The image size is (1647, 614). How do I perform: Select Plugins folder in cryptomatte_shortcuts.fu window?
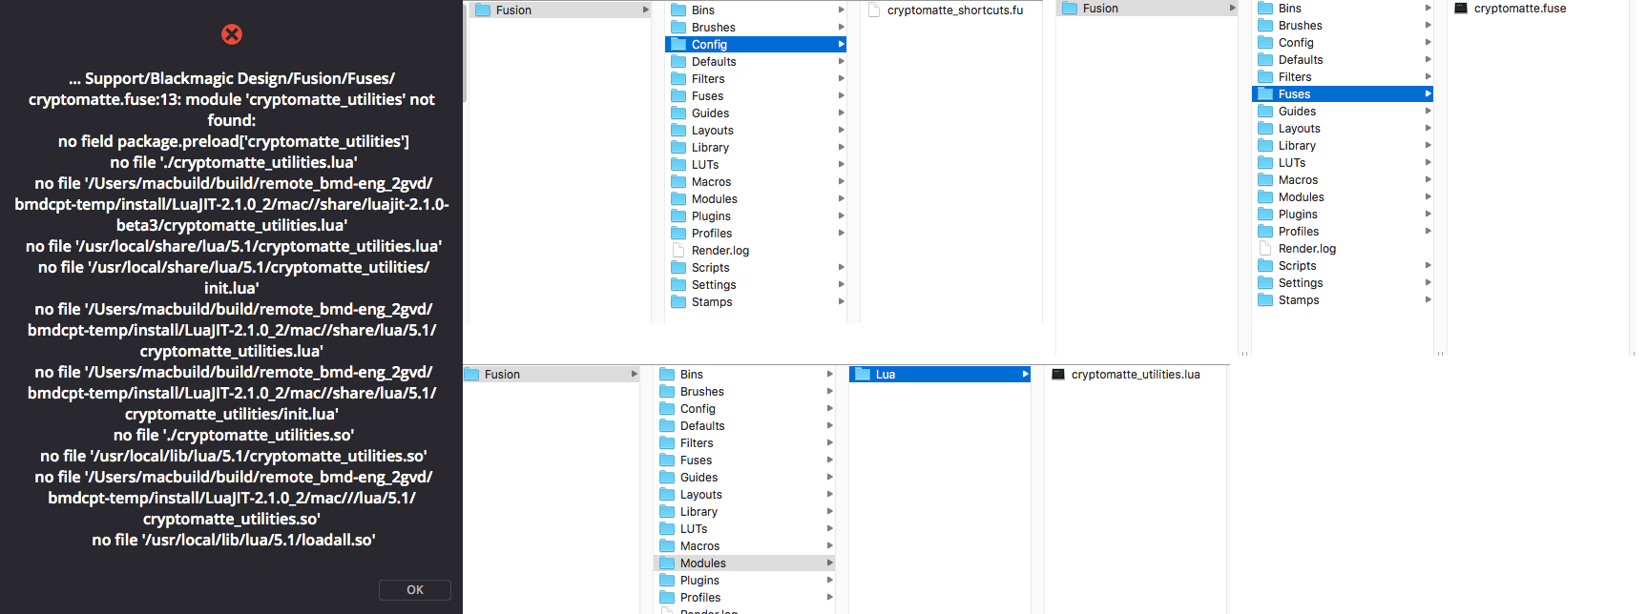756,216
